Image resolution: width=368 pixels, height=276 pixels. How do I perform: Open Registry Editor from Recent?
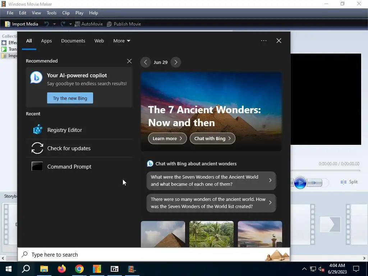[x=79, y=130]
